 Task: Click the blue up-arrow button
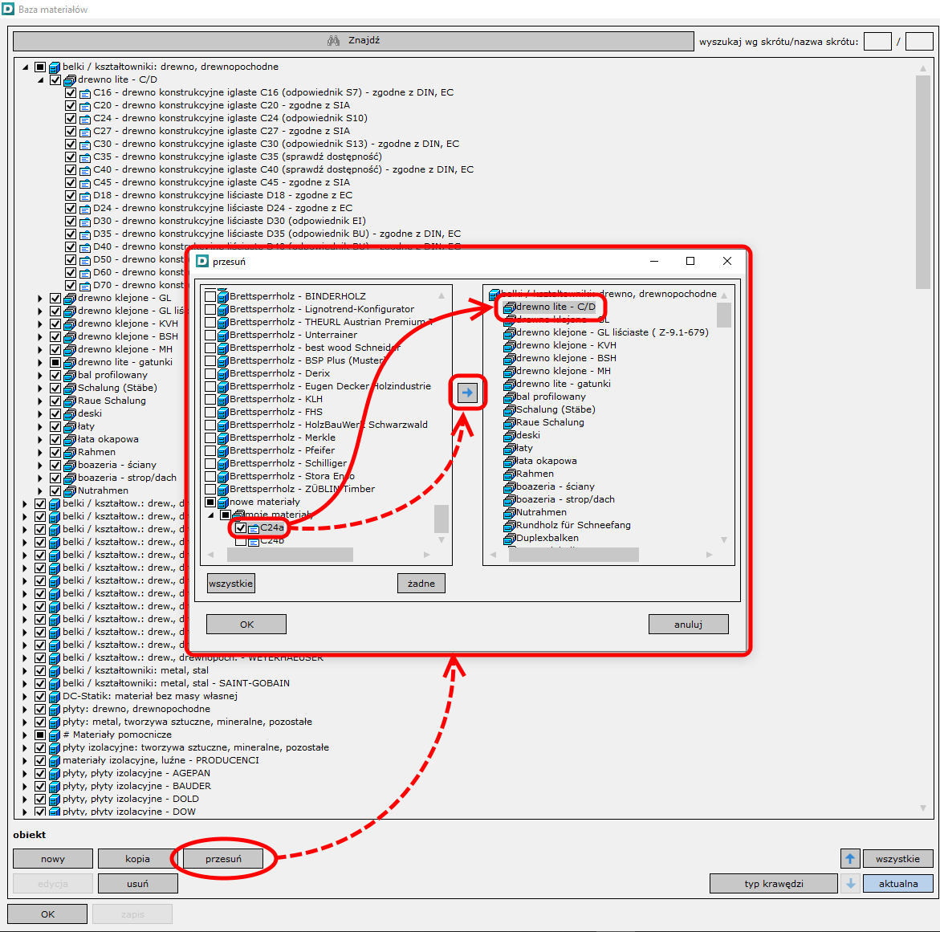850,859
